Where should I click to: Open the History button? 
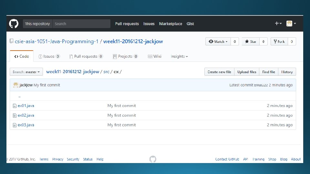pyautogui.click(x=287, y=72)
